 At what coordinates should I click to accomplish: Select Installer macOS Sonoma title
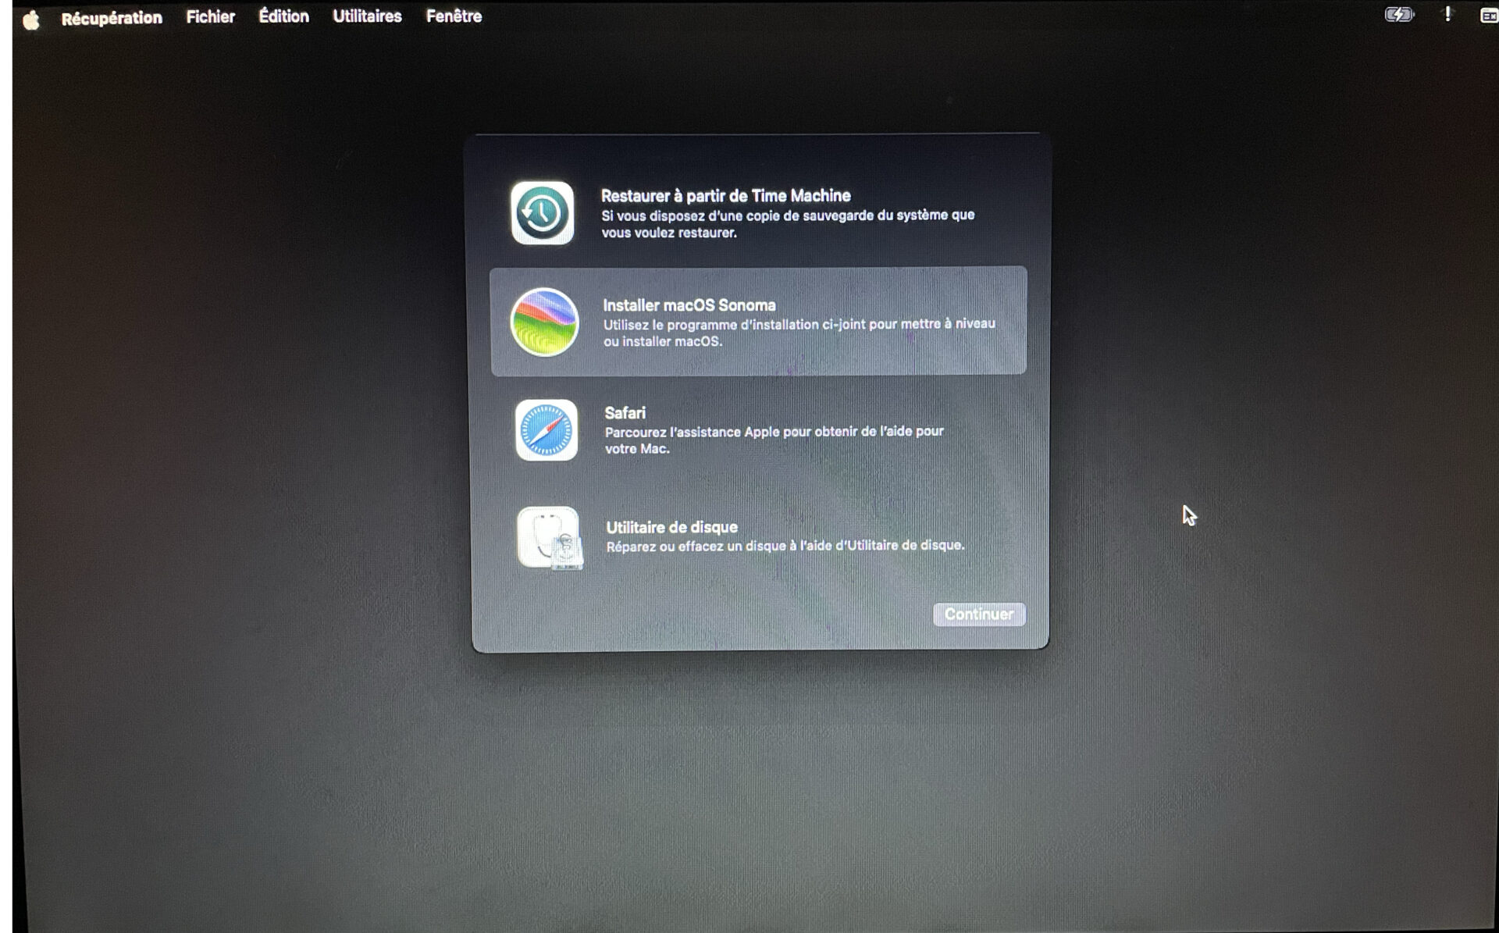tap(689, 304)
